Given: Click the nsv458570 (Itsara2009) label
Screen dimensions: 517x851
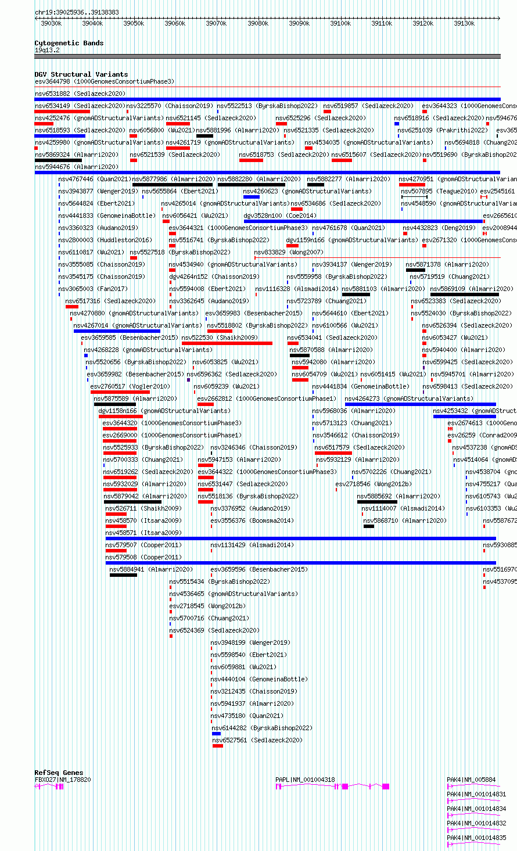Looking at the screenshot, I should coord(143,520).
